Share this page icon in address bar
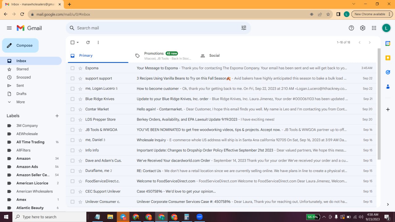 [x=320, y=14]
